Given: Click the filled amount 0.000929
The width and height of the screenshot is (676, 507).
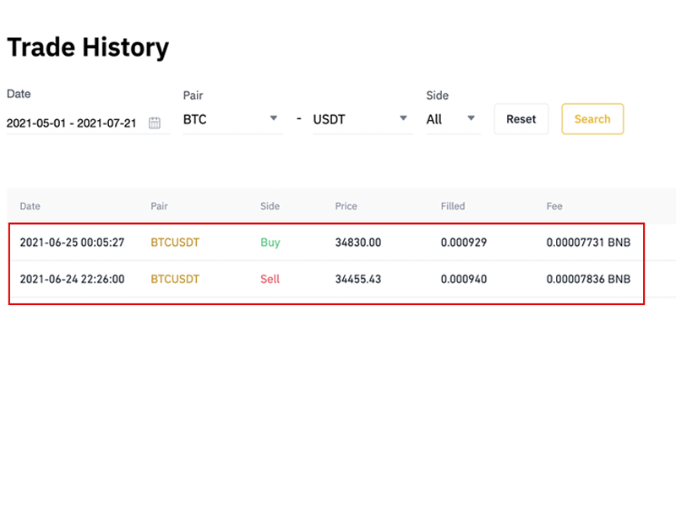Looking at the screenshot, I should coord(464,243).
